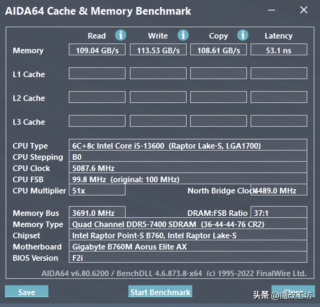
Task: Open the Copy speed info tooltip icon
Action: click(x=243, y=35)
